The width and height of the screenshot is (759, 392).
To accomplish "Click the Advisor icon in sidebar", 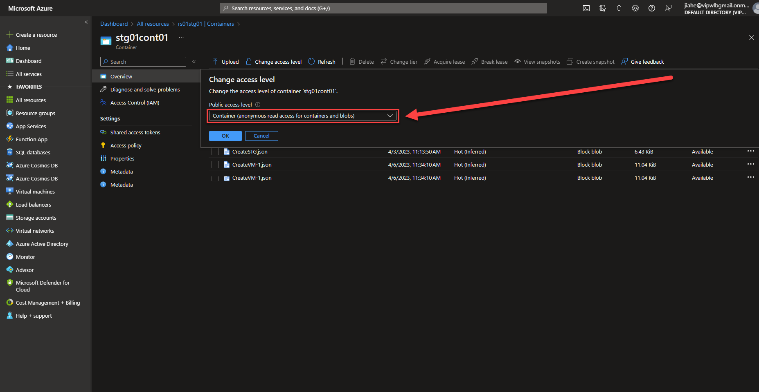I will click(x=10, y=270).
